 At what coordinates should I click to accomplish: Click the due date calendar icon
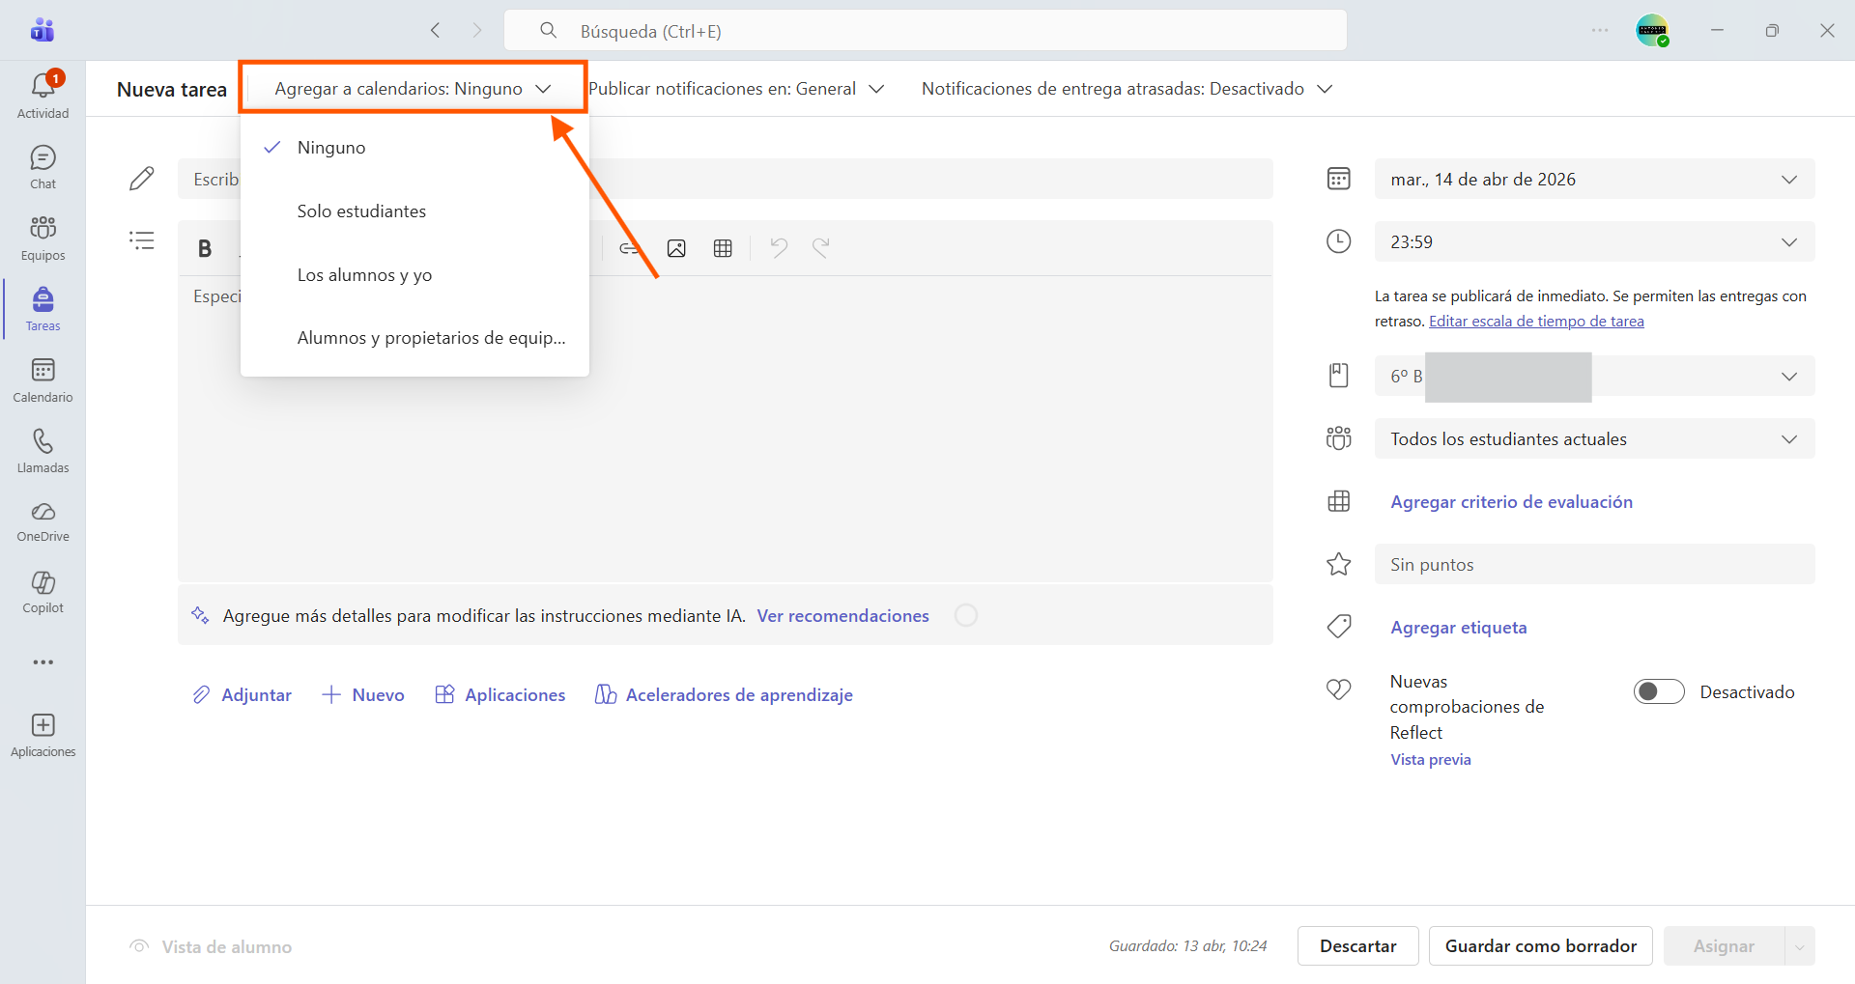click(x=1338, y=179)
